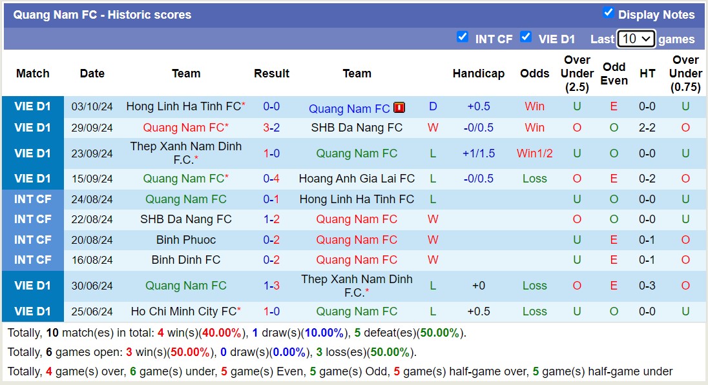Click the 1-3 result on 30/06/24
Screen dimensions: 708x385
click(x=271, y=286)
